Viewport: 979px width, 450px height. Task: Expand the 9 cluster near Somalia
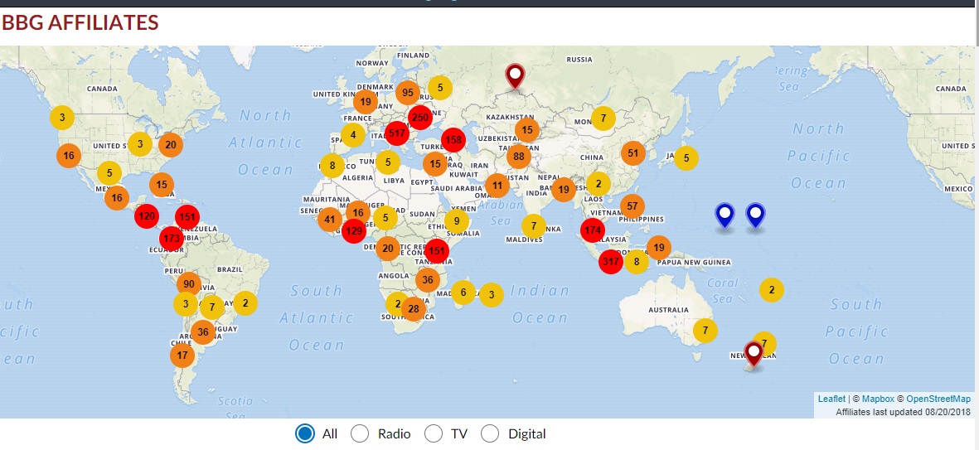coord(457,220)
